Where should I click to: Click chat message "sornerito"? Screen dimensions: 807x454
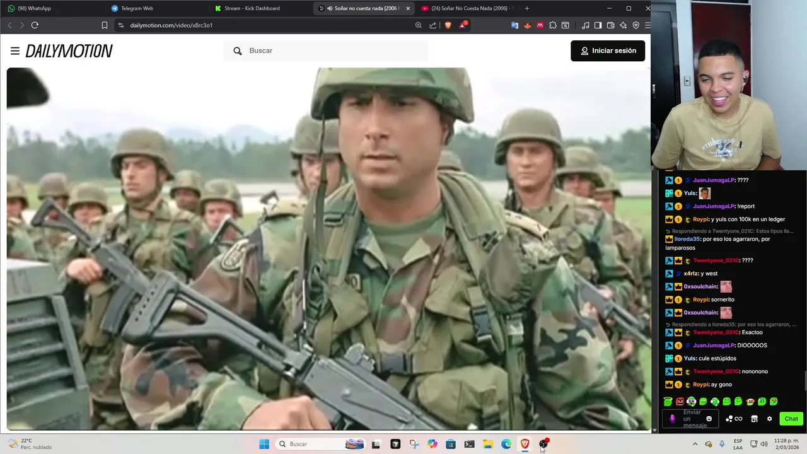[x=723, y=300]
